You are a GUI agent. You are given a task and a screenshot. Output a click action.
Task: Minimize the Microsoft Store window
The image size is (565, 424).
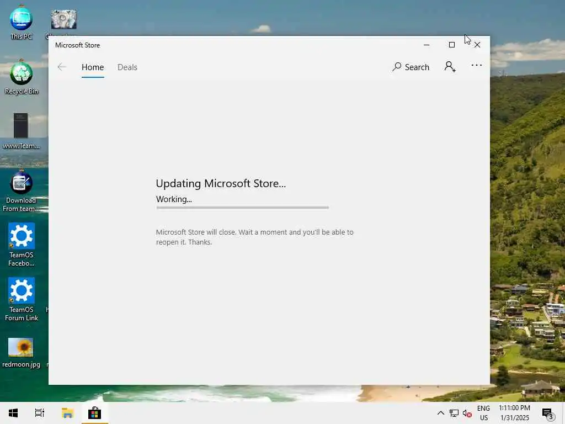click(427, 45)
